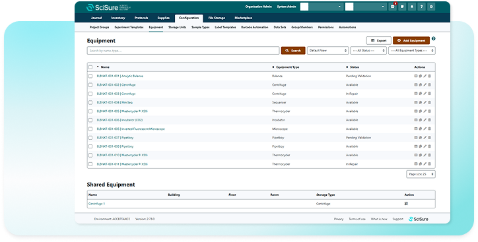Open the notifications bell icon
The image size is (478, 242).
(412, 7)
